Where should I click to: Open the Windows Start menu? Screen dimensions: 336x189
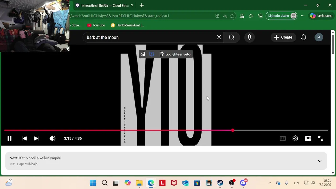tap(93, 183)
